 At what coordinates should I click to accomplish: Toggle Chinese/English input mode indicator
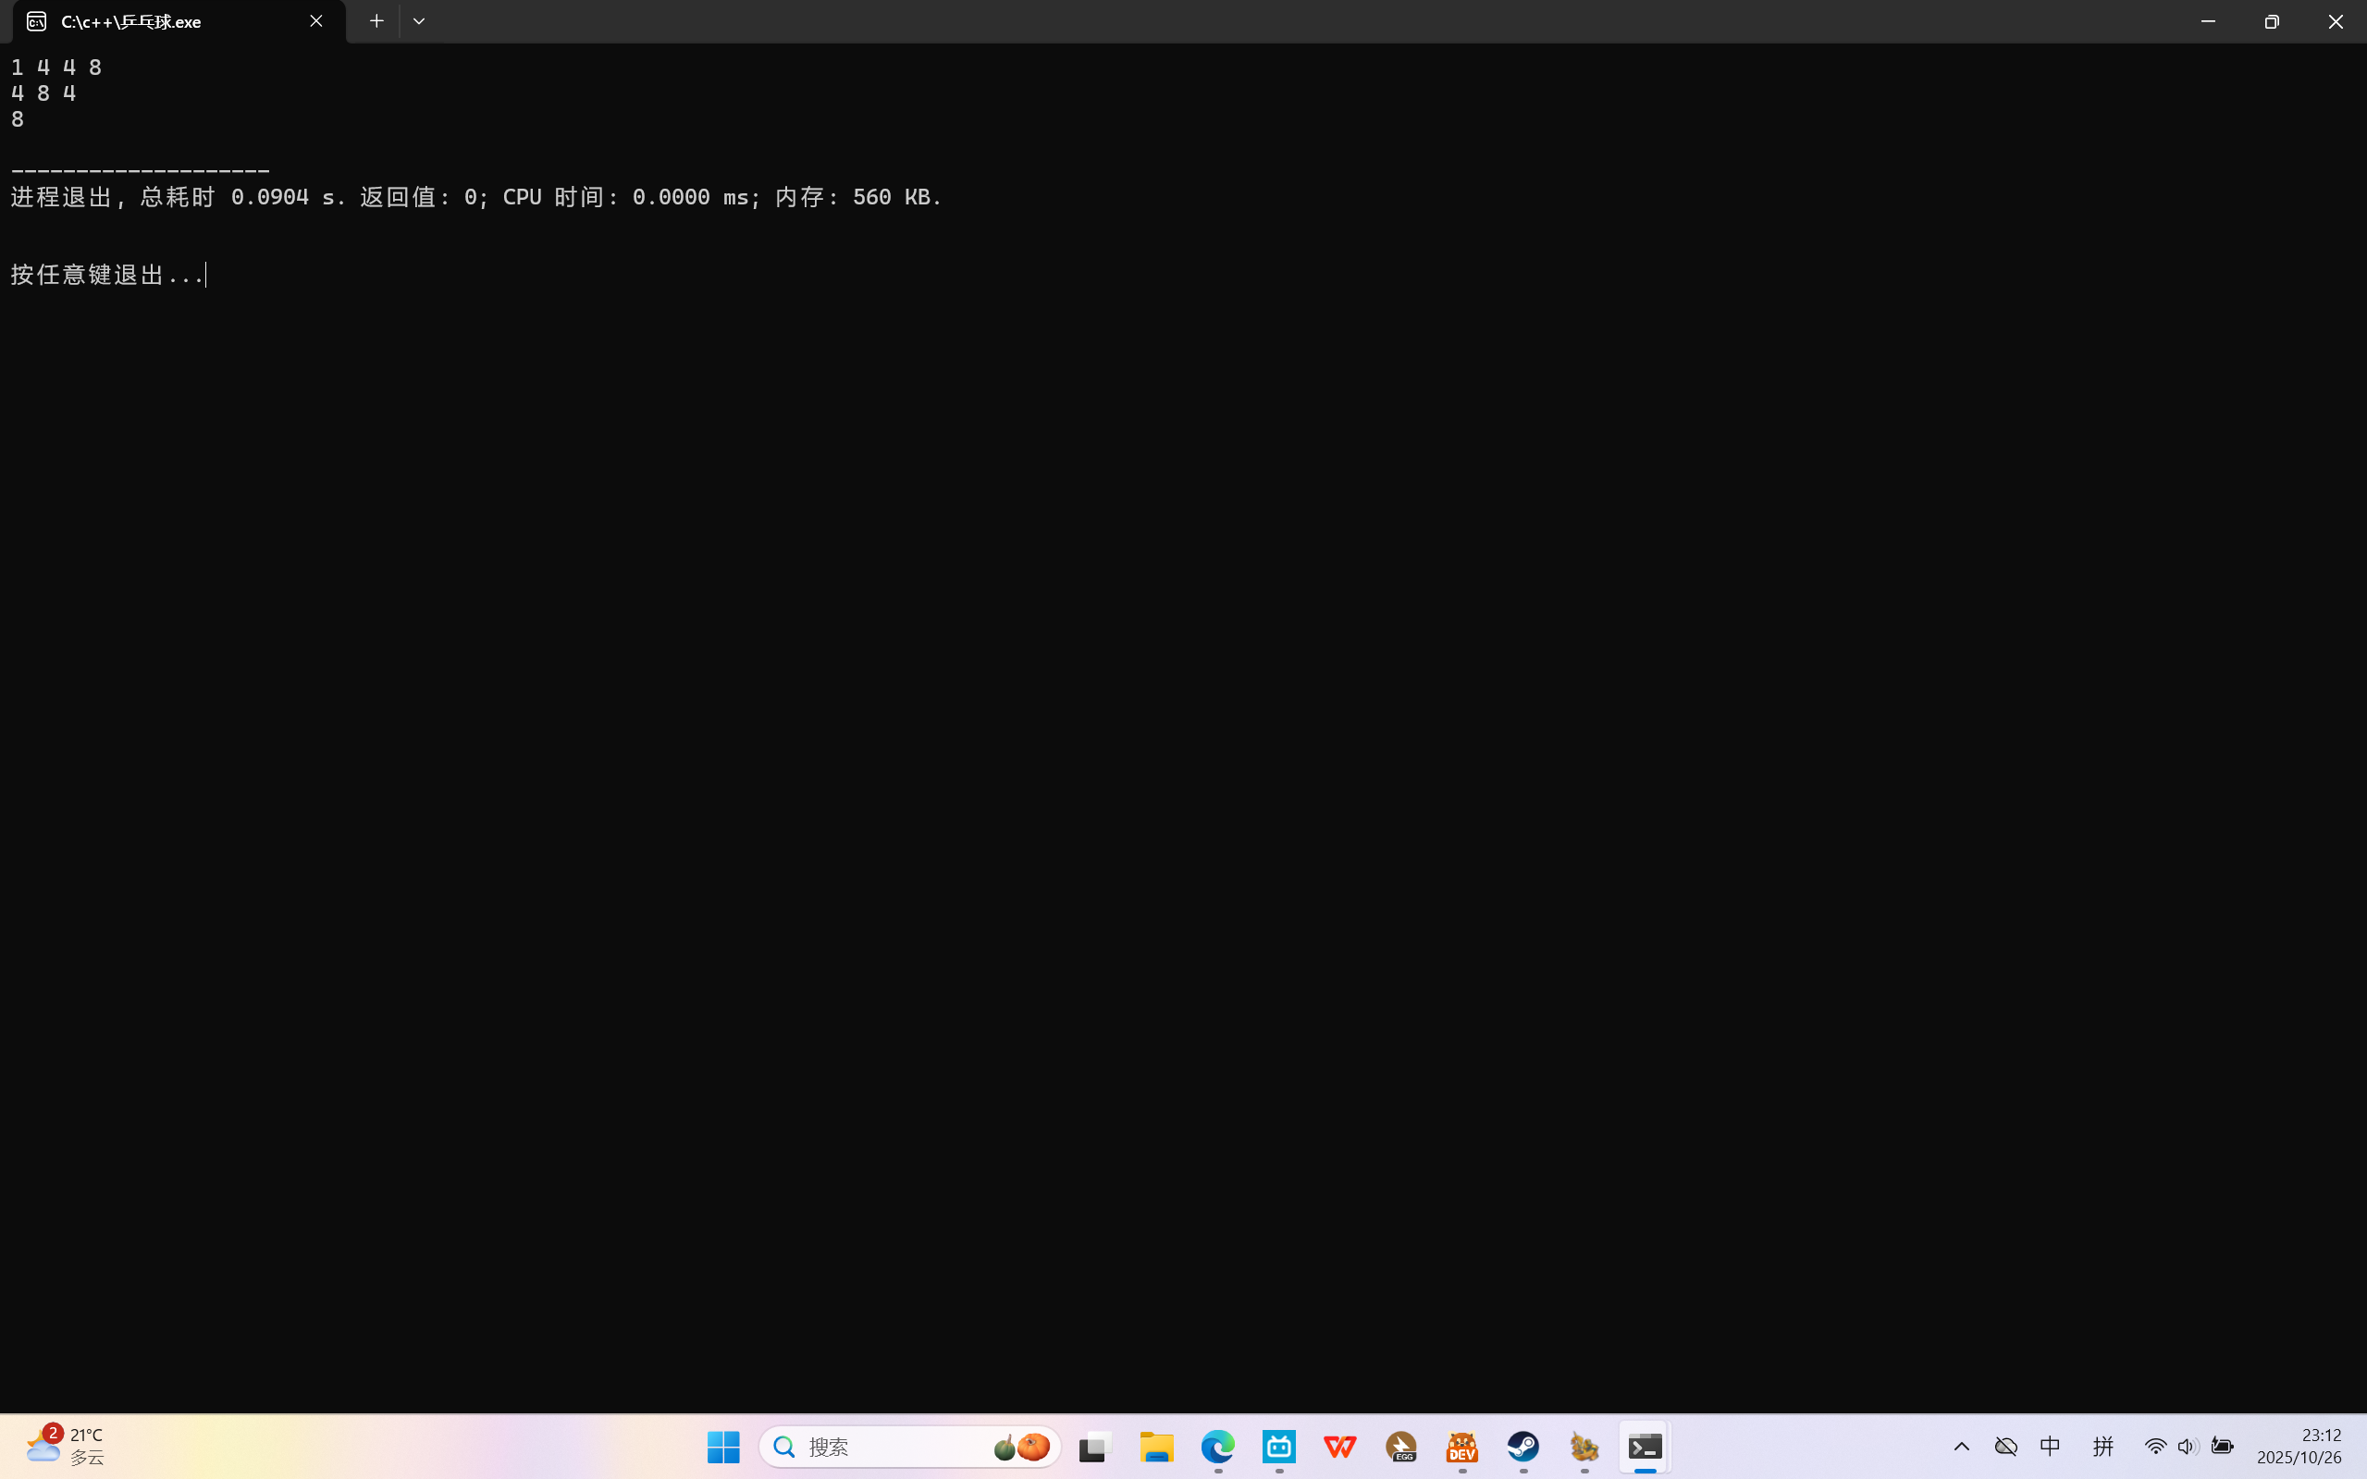click(x=2050, y=1447)
